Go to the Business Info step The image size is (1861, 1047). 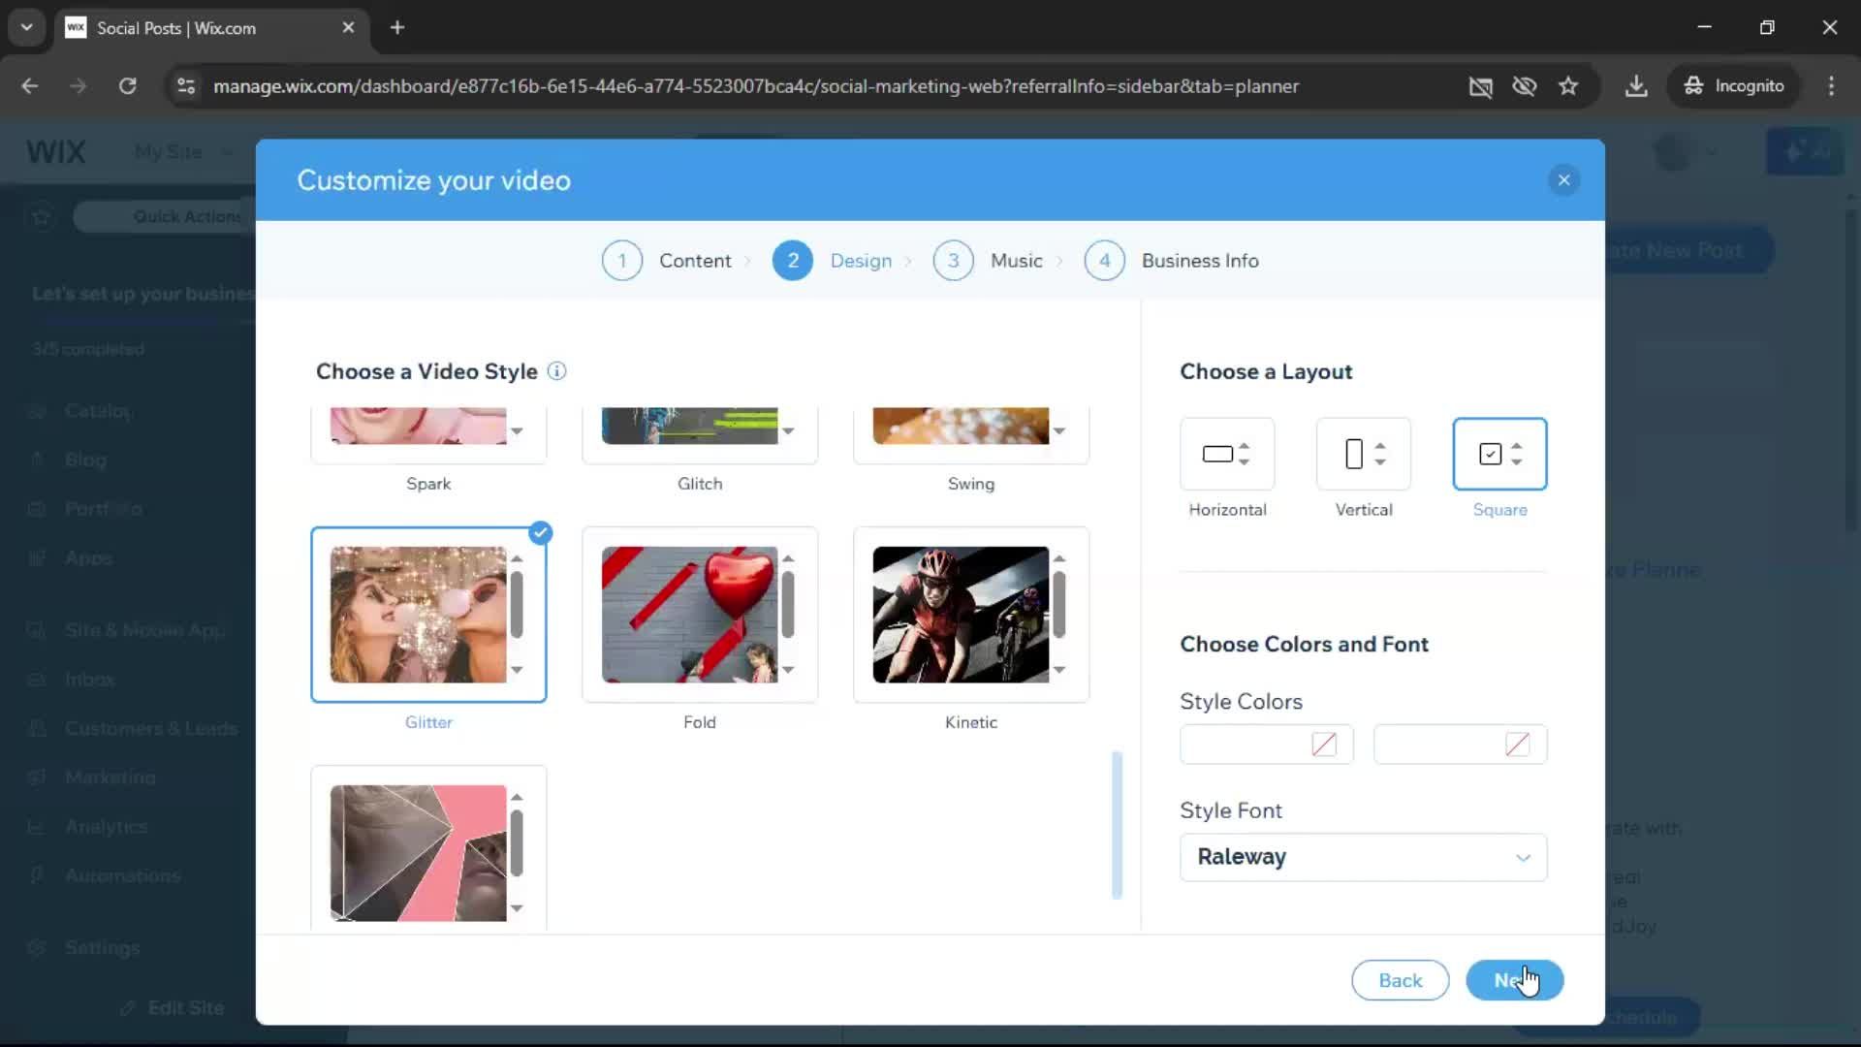[1200, 261]
